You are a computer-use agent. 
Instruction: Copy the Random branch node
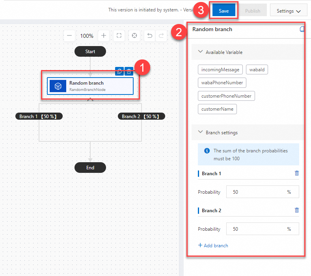point(119,71)
